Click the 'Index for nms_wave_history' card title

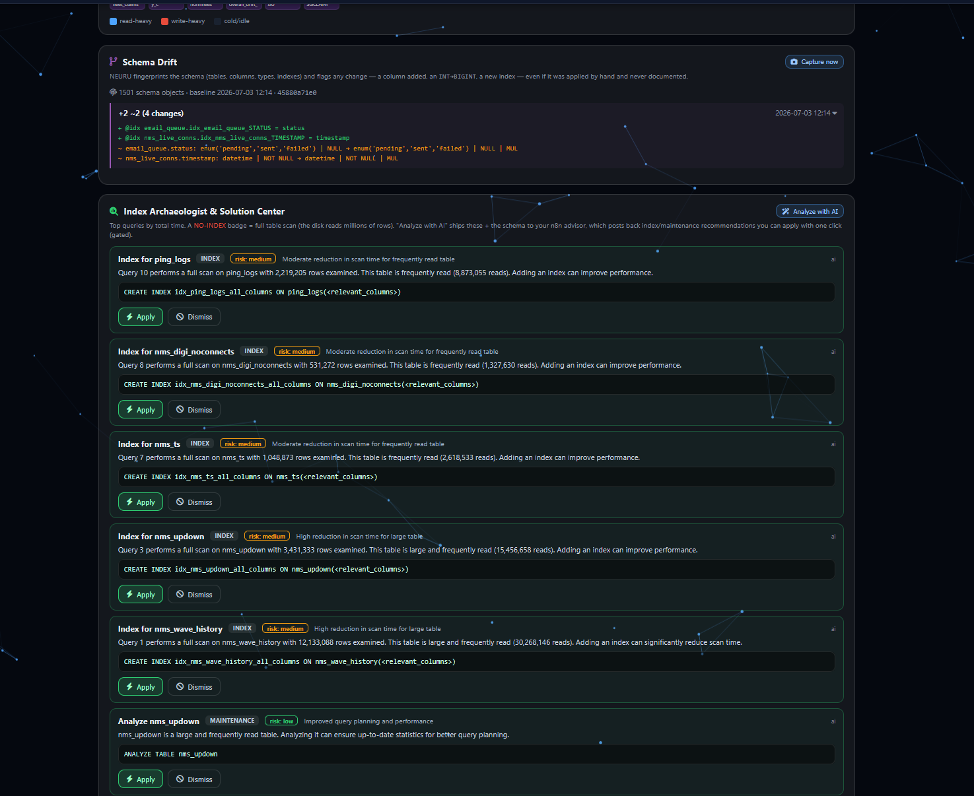click(x=170, y=629)
